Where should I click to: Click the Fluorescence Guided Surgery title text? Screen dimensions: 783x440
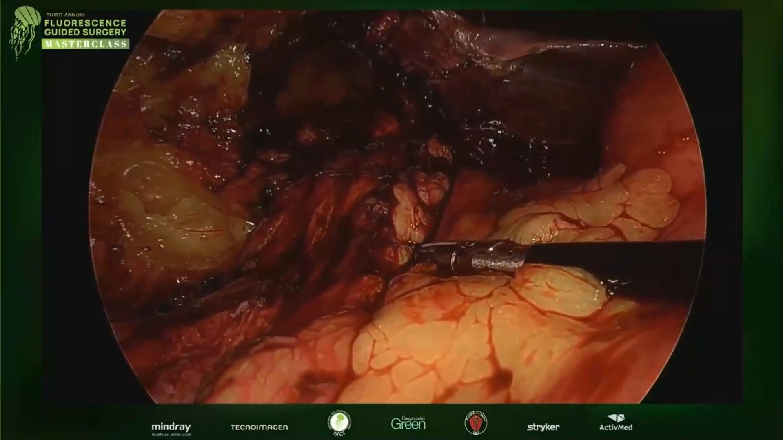(86, 27)
